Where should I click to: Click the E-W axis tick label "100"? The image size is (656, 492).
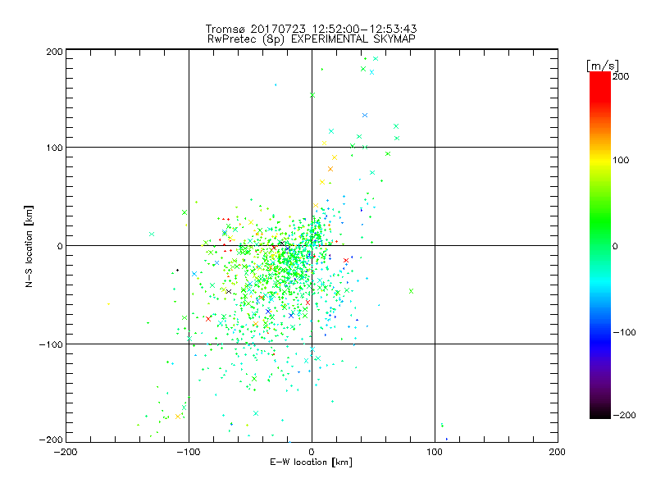tap(435, 452)
